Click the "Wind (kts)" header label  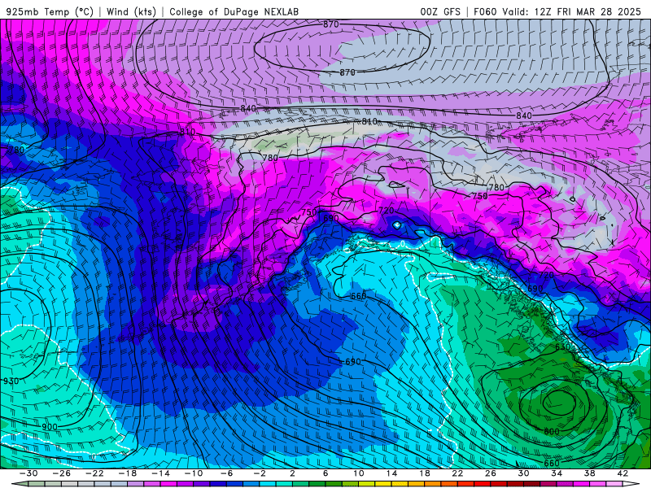point(131,11)
